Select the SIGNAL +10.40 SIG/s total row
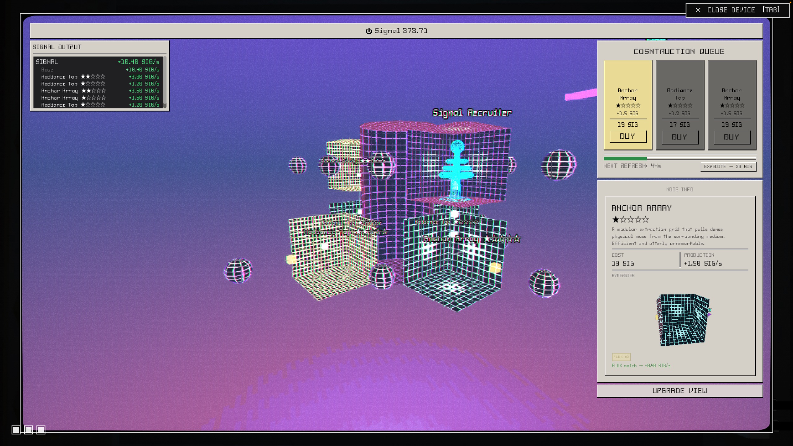The width and height of the screenshot is (793, 446). click(98, 62)
